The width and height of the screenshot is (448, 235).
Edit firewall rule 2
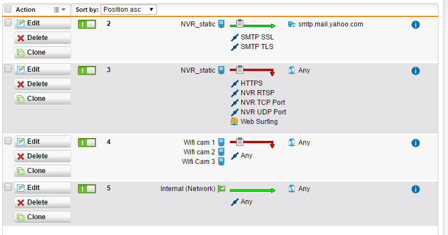click(x=42, y=23)
